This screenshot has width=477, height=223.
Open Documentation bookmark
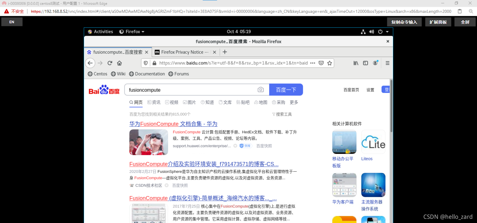(147, 74)
